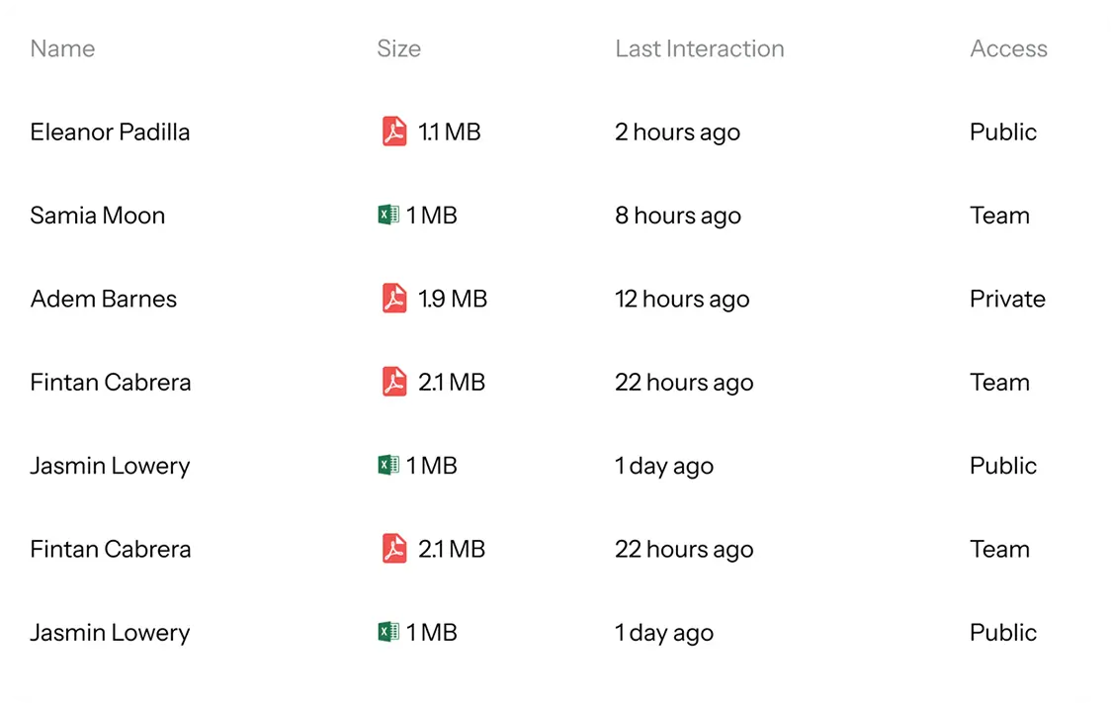This screenshot has width=1111, height=704.
Task: Click the Last Interaction column header
Action: click(699, 48)
